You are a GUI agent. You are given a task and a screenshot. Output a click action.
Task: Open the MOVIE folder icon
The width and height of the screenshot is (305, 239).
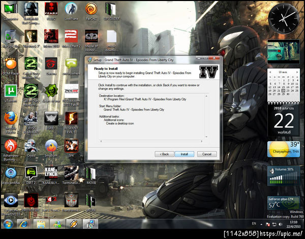[x=91, y=175]
